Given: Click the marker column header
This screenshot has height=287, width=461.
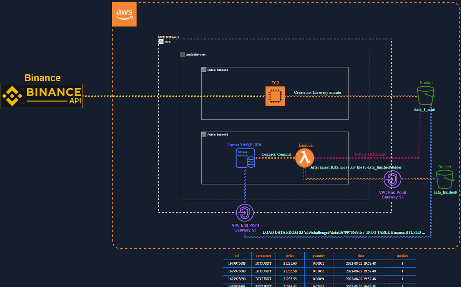Looking at the screenshot, I should coord(402,256).
